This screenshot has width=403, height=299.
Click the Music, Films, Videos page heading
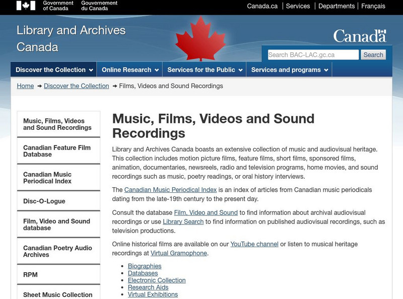pos(213,126)
